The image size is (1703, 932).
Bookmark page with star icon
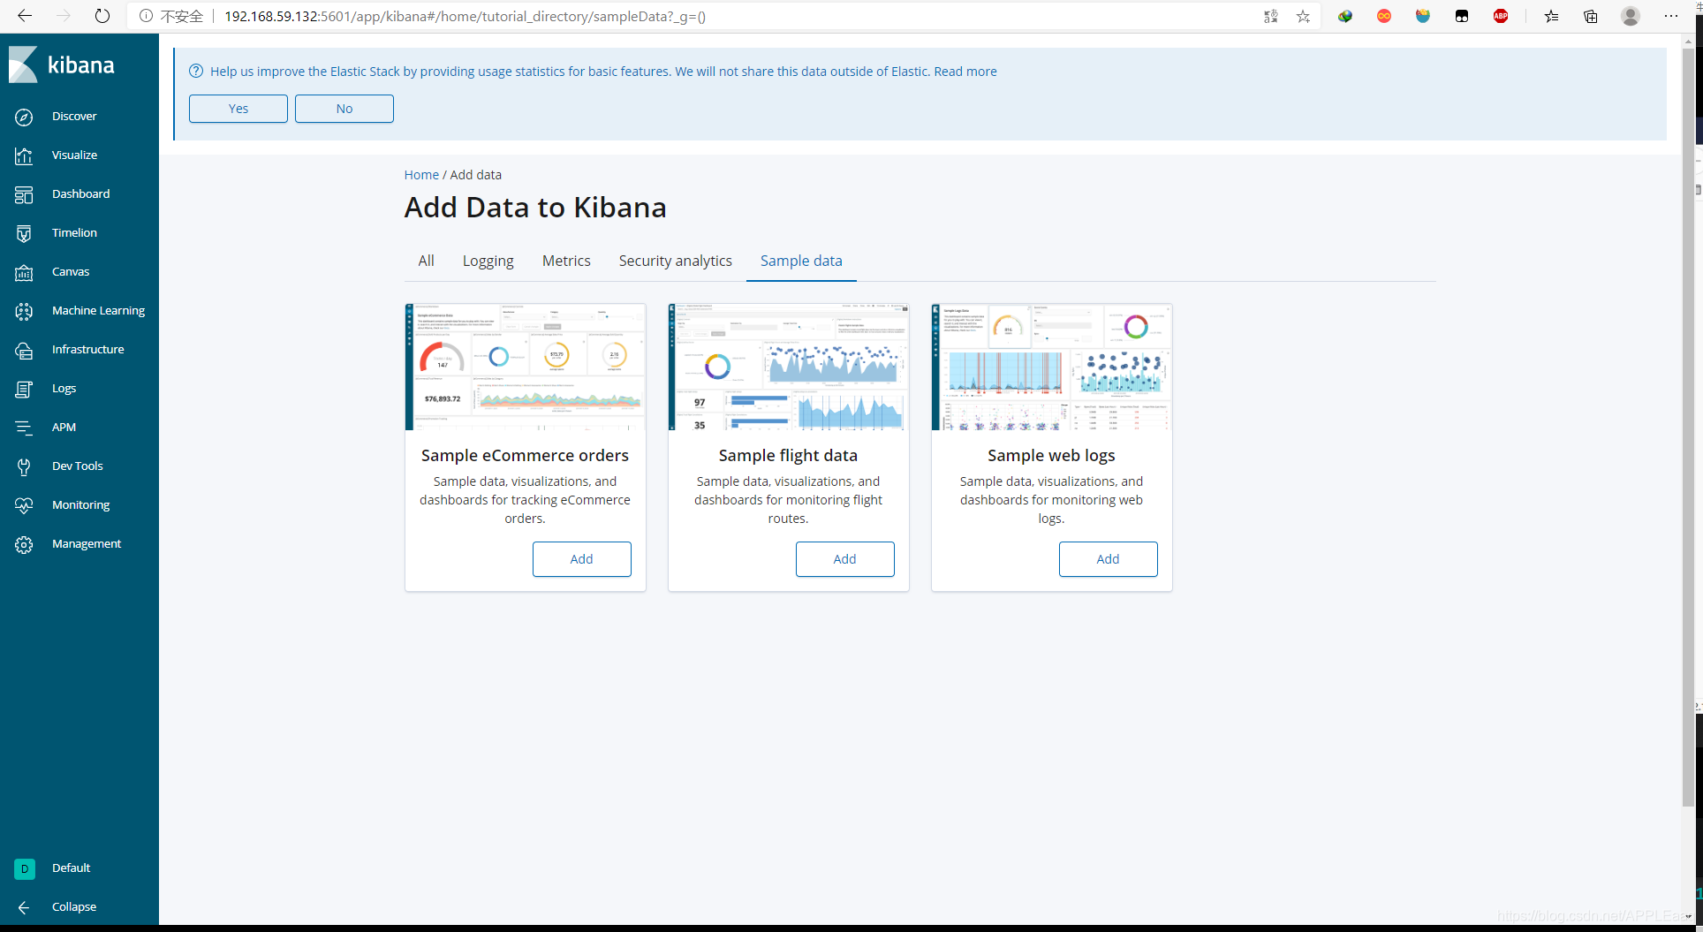1303,16
